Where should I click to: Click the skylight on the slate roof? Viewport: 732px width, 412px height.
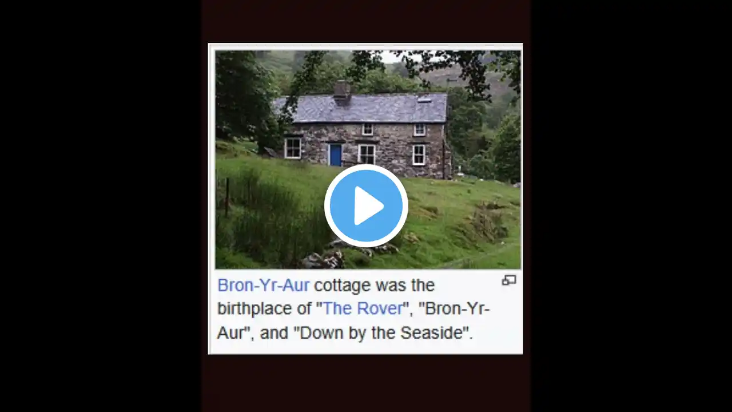coord(425,99)
